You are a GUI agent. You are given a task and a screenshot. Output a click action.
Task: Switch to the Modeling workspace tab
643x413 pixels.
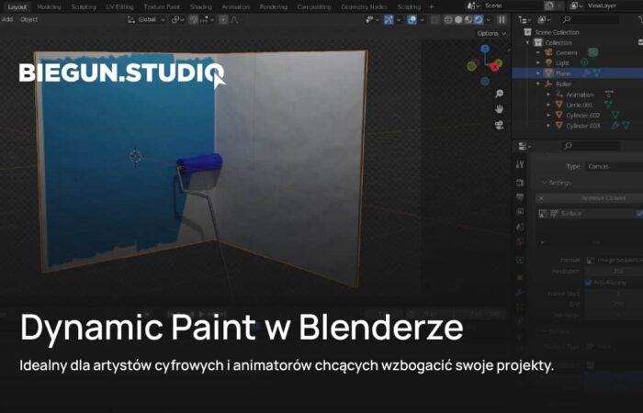click(49, 7)
